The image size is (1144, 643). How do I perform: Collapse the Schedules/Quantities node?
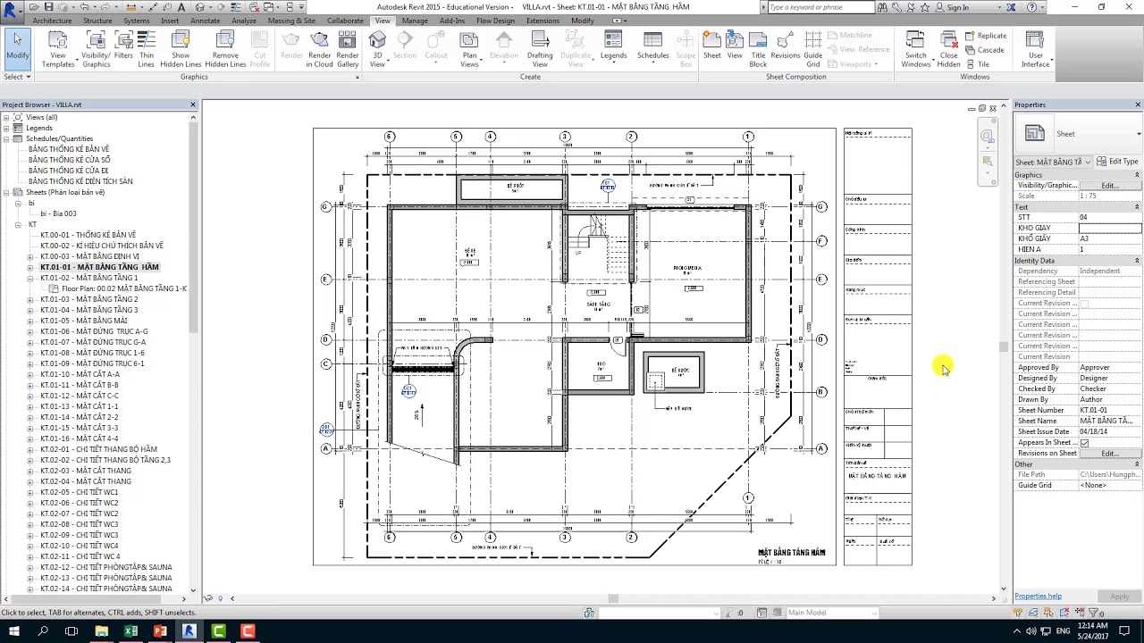coord(6,138)
